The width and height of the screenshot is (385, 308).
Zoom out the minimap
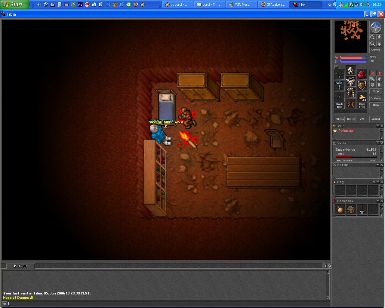click(x=372, y=37)
